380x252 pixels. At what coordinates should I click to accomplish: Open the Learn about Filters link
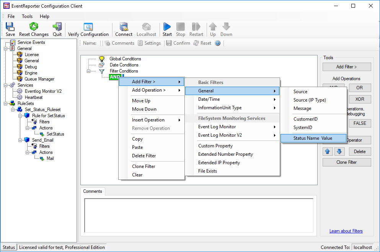point(346,231)
